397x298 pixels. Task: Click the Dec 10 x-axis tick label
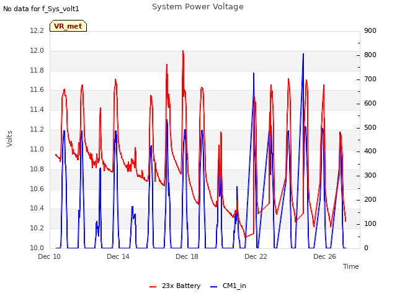coord(50,256)
